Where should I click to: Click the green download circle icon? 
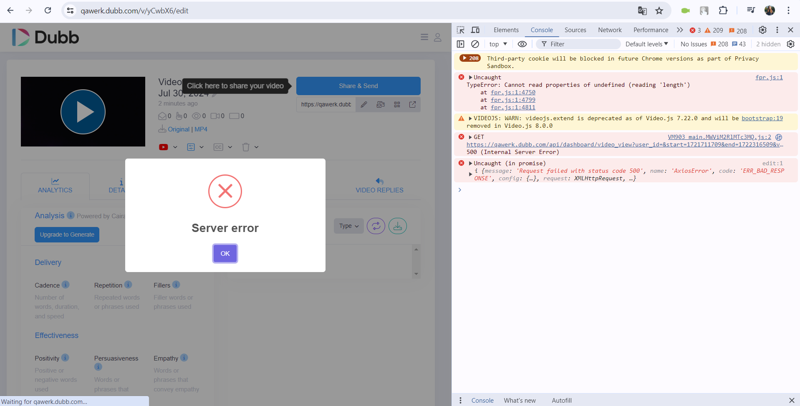point(398,226)
